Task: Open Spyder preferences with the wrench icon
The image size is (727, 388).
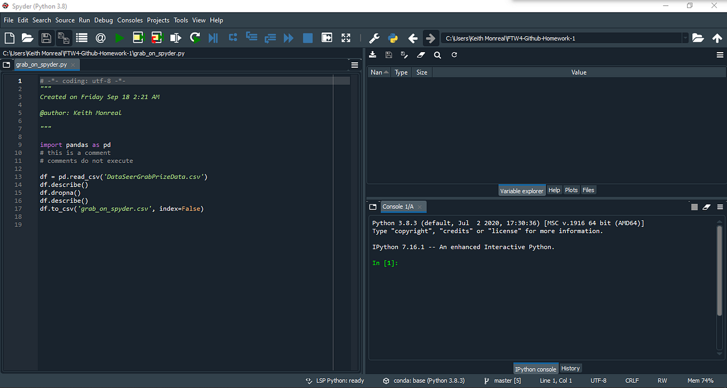Action: (374, 37)
